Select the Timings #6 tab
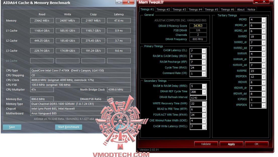Screen dimensions: 278x157 click(227, 10)
